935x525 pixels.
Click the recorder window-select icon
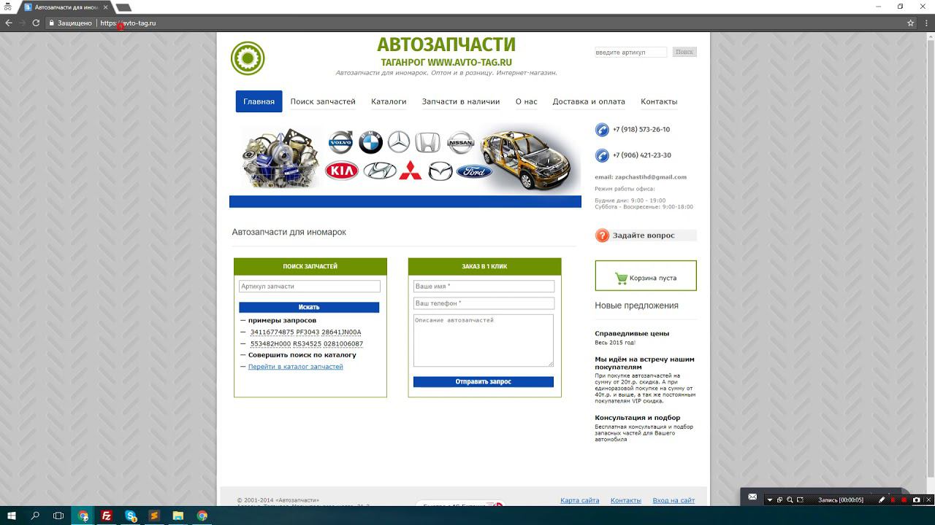(779, 500)
